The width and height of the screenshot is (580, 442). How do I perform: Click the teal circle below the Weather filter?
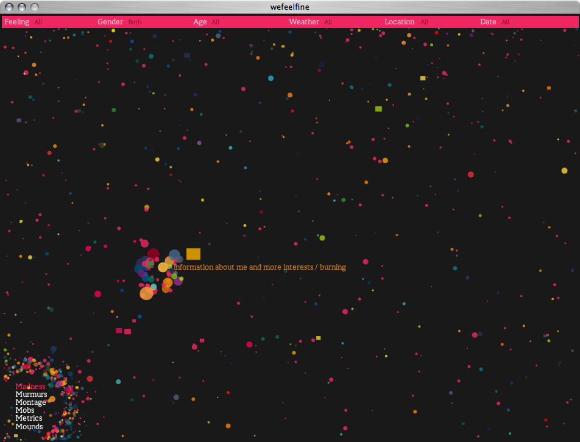point(271,78)
